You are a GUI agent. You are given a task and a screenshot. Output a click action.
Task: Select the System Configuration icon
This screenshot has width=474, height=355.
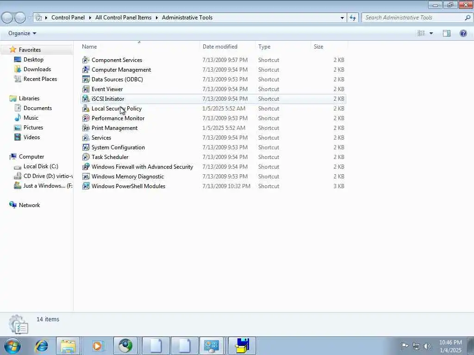(86, 147)
